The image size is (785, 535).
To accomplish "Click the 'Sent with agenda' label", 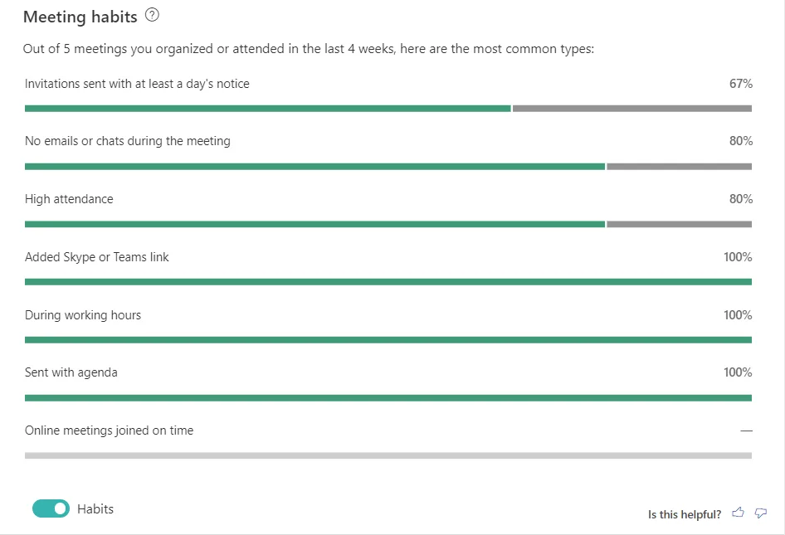I will (x=71, y=372).
